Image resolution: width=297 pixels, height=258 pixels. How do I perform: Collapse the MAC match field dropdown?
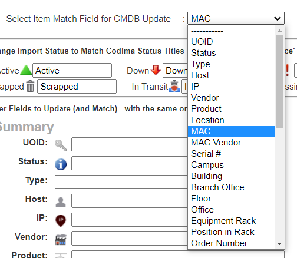click(x=236, y=19)
